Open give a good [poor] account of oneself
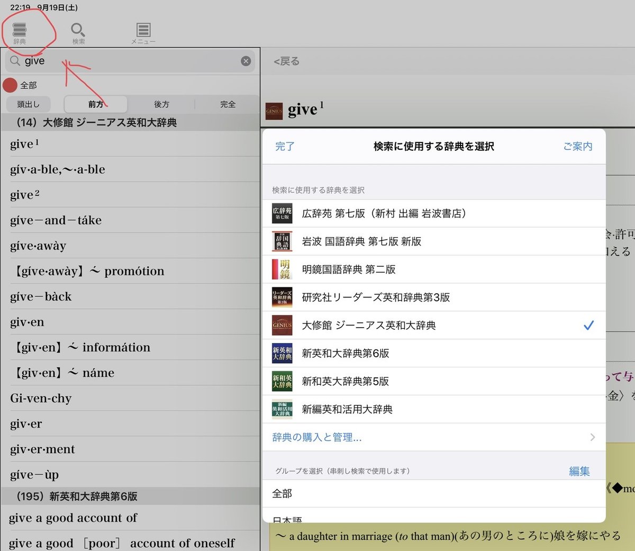Screen dimensions: 635x551 130,542
